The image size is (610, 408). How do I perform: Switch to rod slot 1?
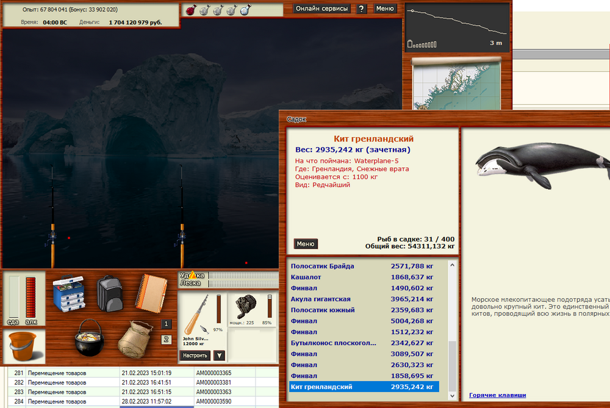point(167,324)
